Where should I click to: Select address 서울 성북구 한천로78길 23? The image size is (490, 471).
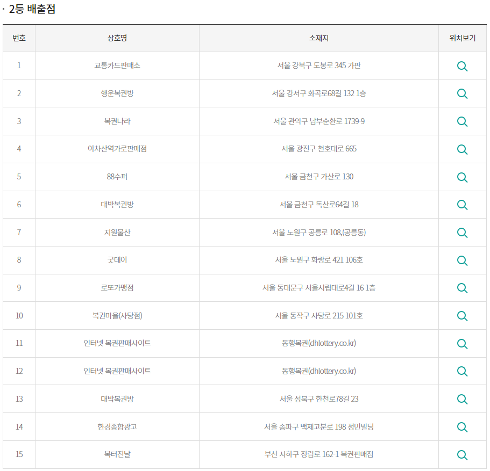[319, 399]
